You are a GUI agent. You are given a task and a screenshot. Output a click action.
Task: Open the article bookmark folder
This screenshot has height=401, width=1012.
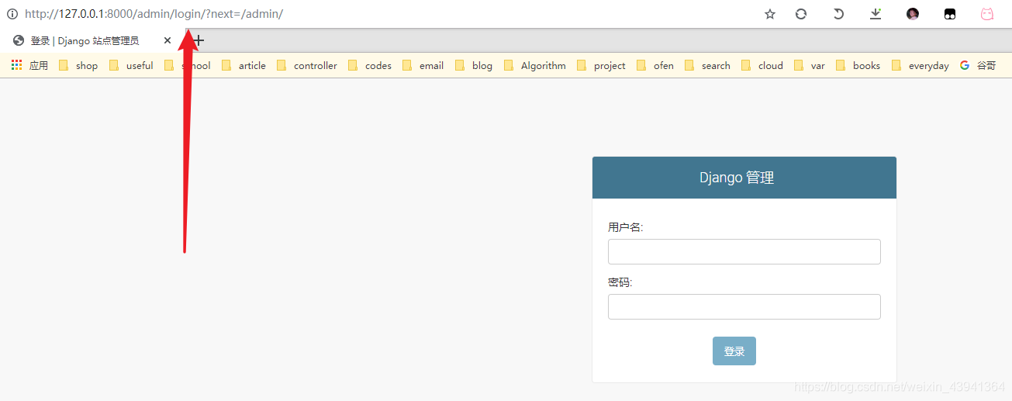244,66
